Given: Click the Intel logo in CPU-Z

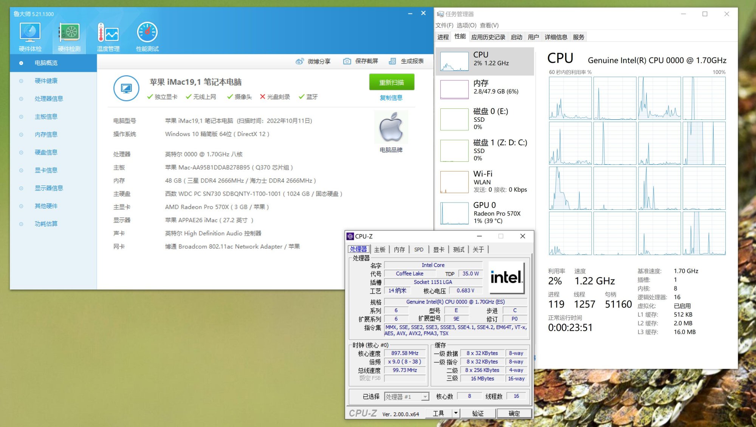Looking at the screenshot, I should click(x=506, y=278).
